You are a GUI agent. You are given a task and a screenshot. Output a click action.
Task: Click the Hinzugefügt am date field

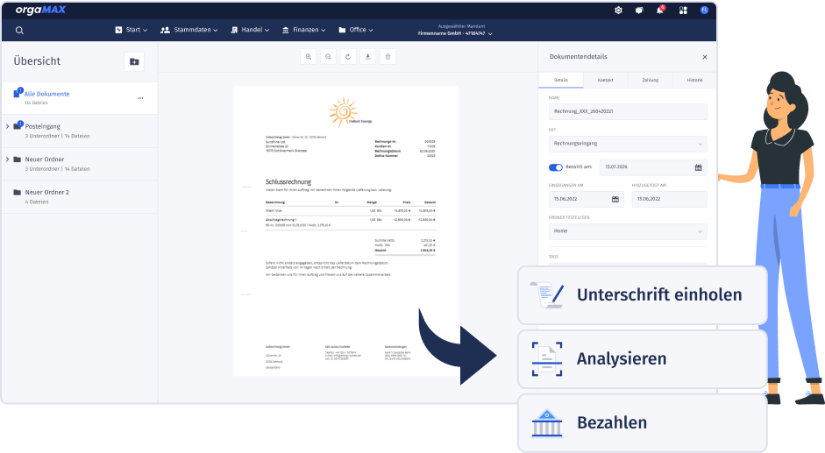669,199
